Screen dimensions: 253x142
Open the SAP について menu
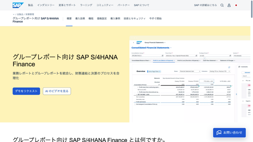coord(141,5)
